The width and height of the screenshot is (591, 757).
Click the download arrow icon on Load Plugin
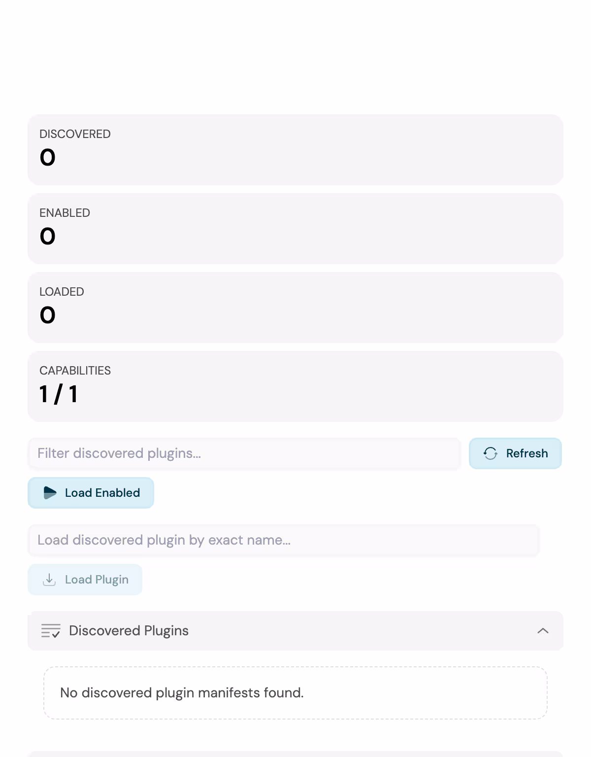click(x=49, y=580)
